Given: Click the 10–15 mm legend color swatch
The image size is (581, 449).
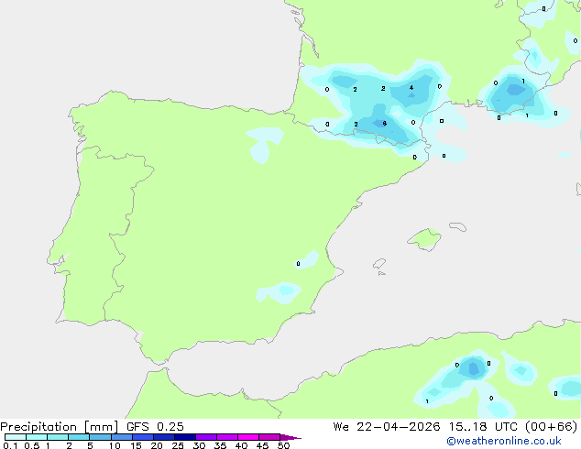Looking at the screenshot, I should click(x=121, y=437).
